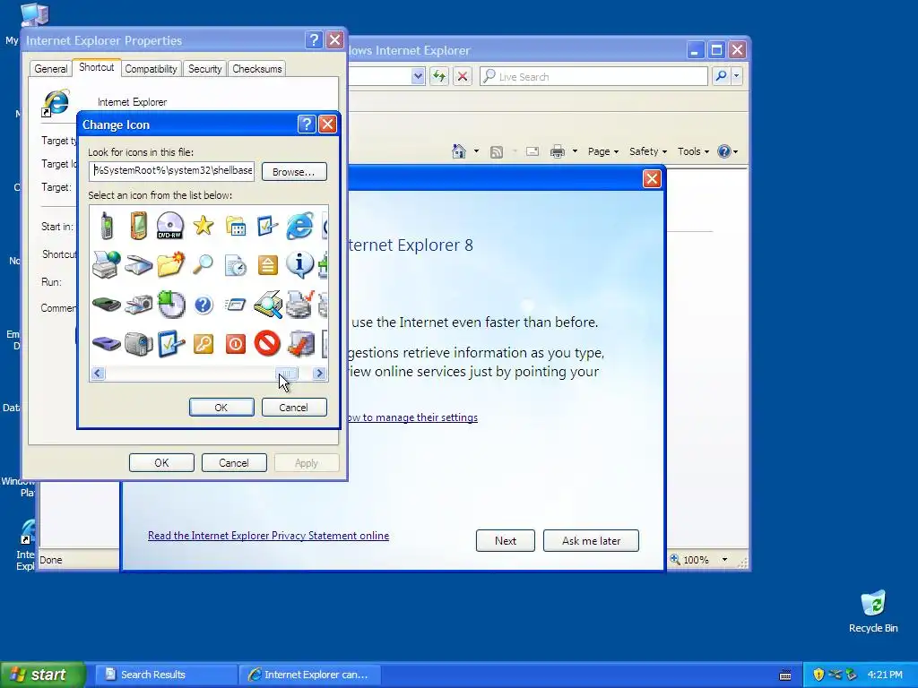
Task: Pick the orange eject symbol icon
Action: tap(267, 265)
